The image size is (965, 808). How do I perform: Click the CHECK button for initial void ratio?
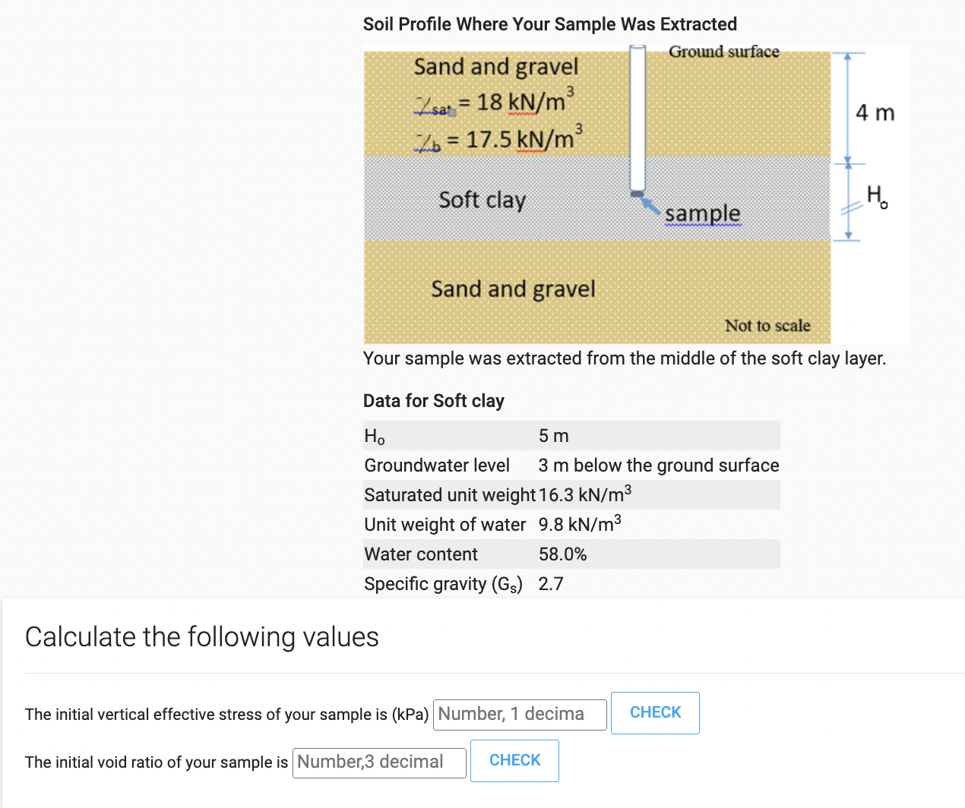514,760
